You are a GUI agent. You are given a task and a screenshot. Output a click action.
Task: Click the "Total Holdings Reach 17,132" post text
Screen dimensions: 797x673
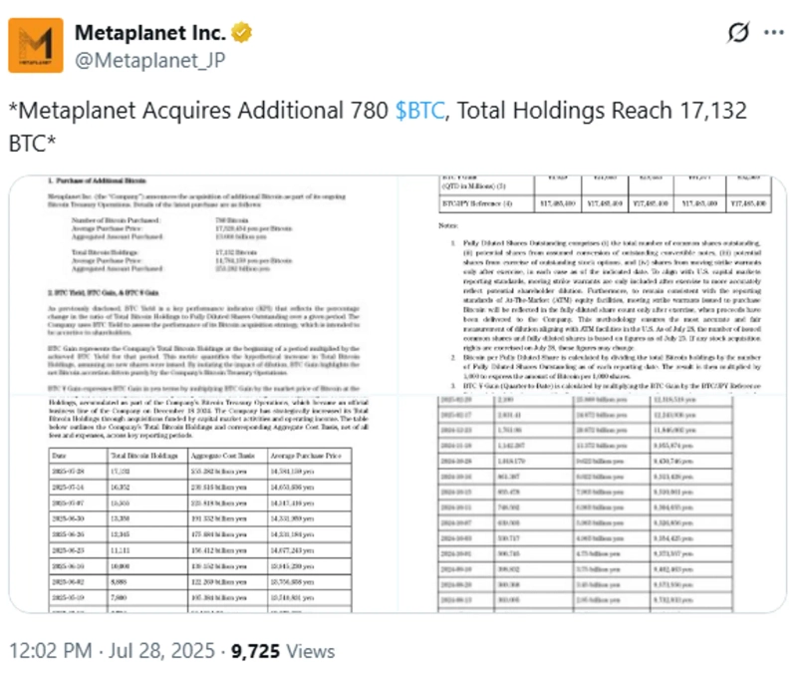598,112
